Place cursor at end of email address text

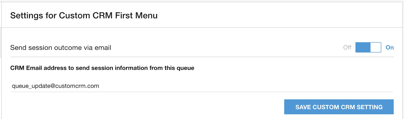pos(99,86)
